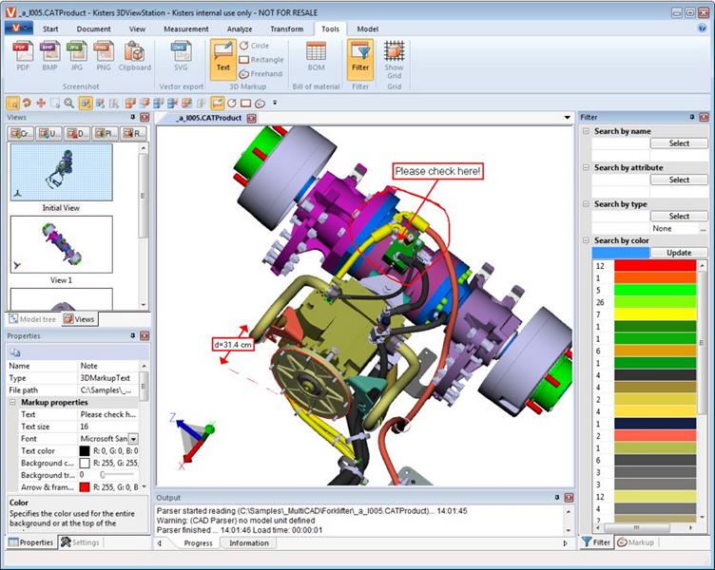Switch to the Information output tab
The width and height of the screenshot is (715, 570).
pos(249,543)
